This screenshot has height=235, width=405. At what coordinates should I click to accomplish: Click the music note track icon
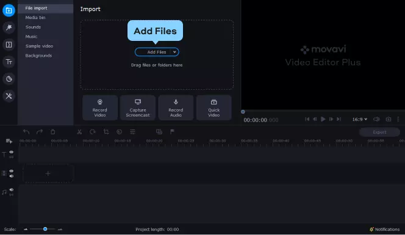(x=4, y=192)
